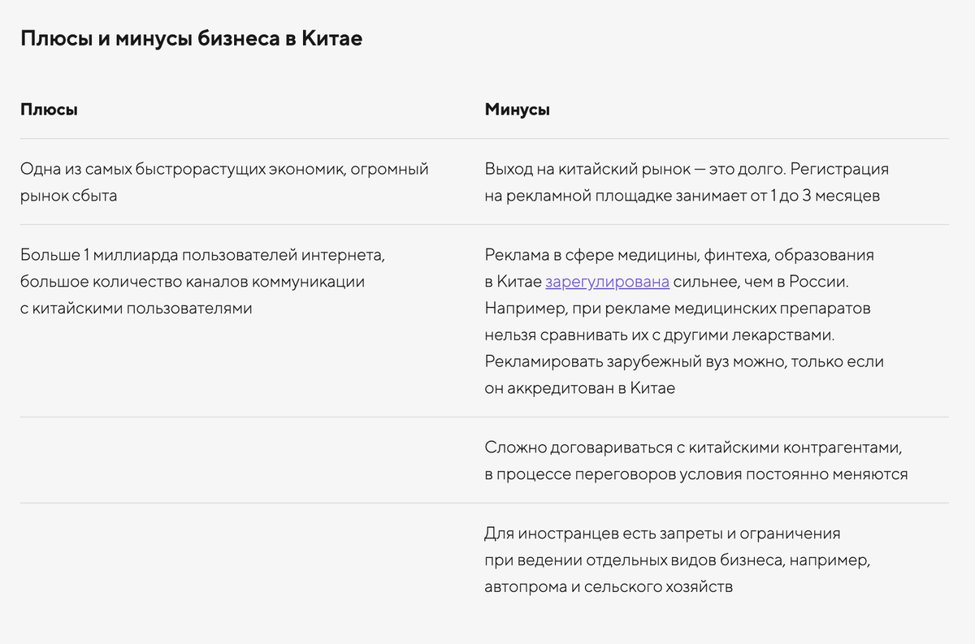Click the line about registration taking 1 to 3 months

[x=682, y=196]
